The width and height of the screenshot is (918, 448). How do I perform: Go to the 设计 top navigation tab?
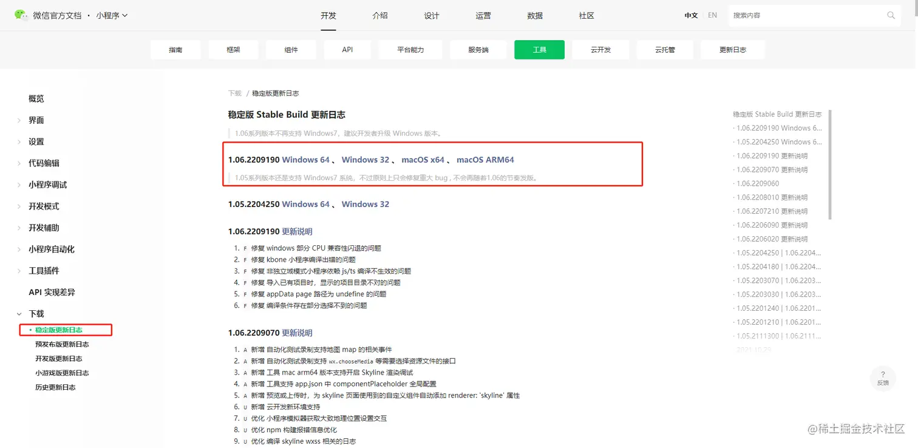[432, 15]
